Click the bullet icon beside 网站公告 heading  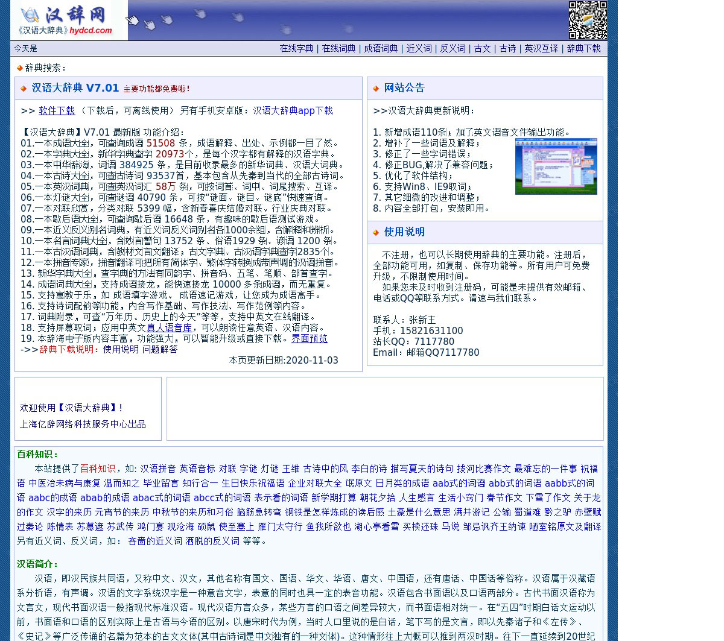[376, 89]
